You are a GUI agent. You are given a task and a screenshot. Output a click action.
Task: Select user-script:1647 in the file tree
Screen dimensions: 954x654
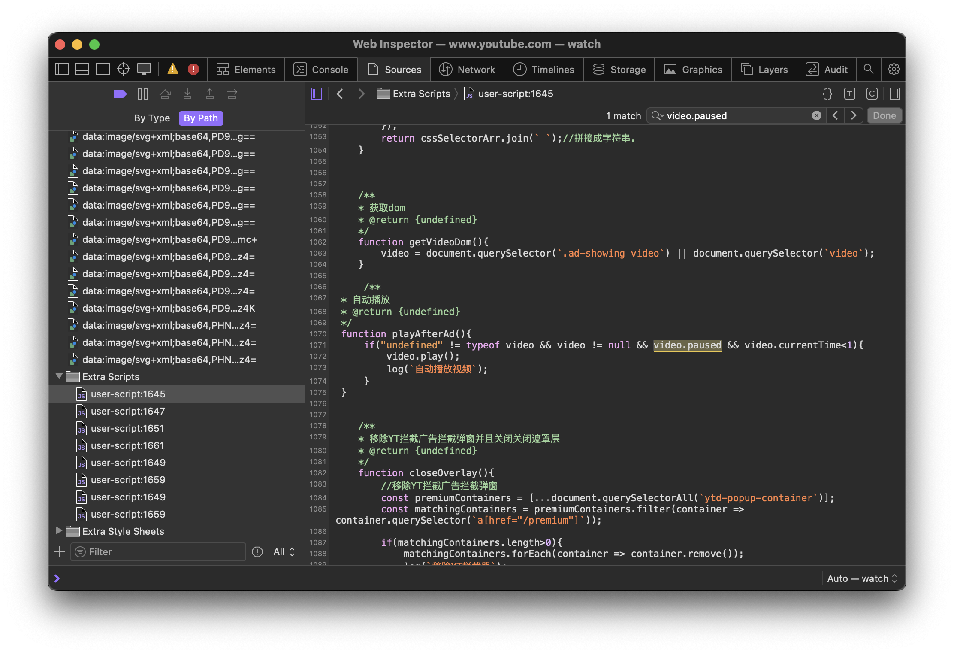(x=128, y=411)
